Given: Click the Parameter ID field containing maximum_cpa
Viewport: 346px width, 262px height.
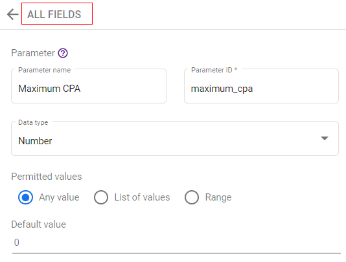Looking at the screenshot, I should click(x=261, y=86).
